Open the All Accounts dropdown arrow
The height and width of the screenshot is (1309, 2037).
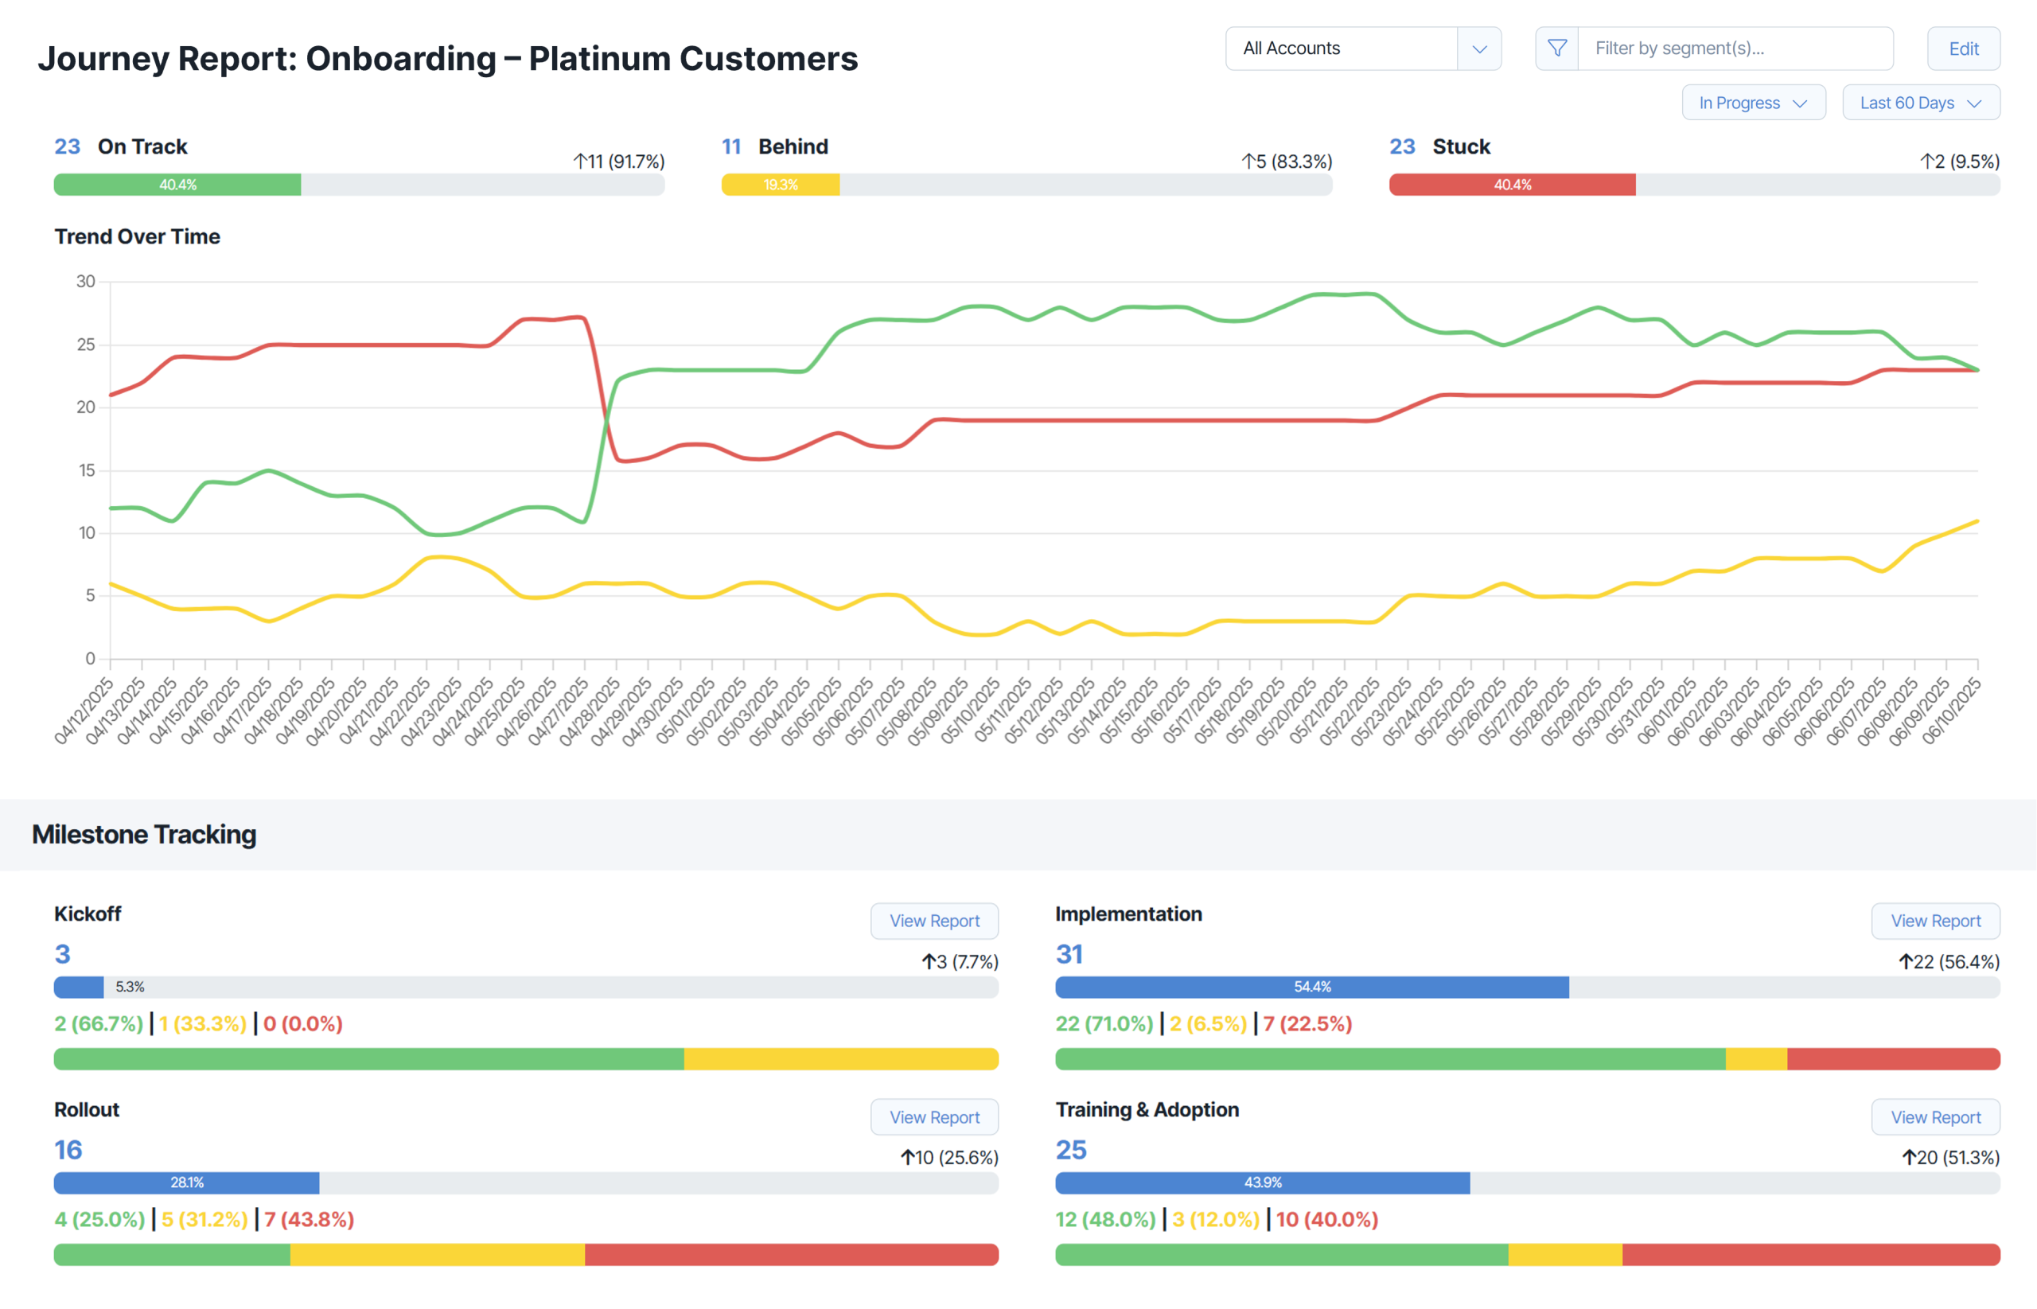pyautogui.click(x=1480, y=49)
